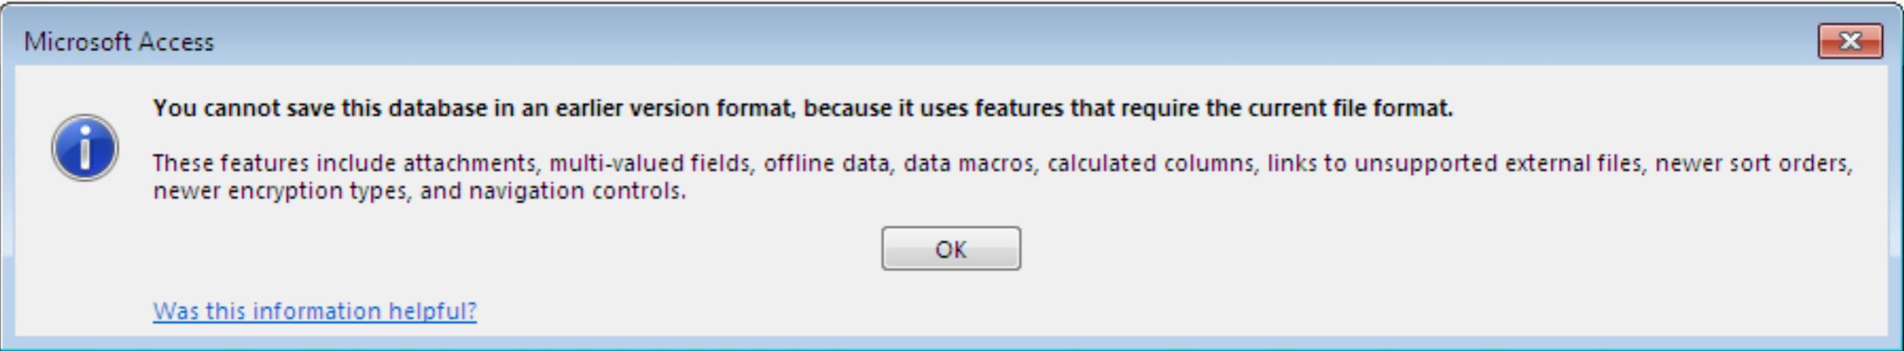The width and height of the screenshot is (1904, 351).
Task: Click 'links to unsupported external files' text
Action: (1455, 163)
